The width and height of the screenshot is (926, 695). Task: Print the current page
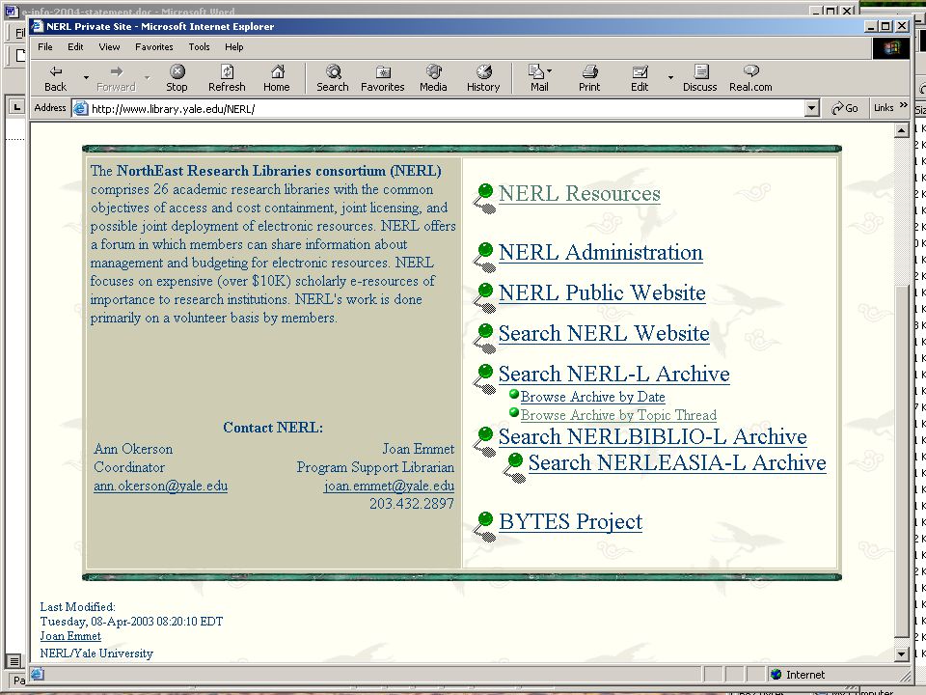(x=589, y=78)
